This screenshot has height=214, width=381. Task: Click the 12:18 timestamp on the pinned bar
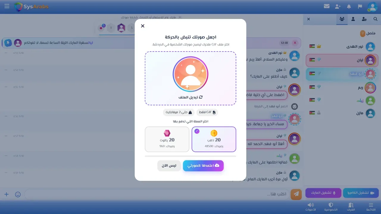click(x=284, y=43)
